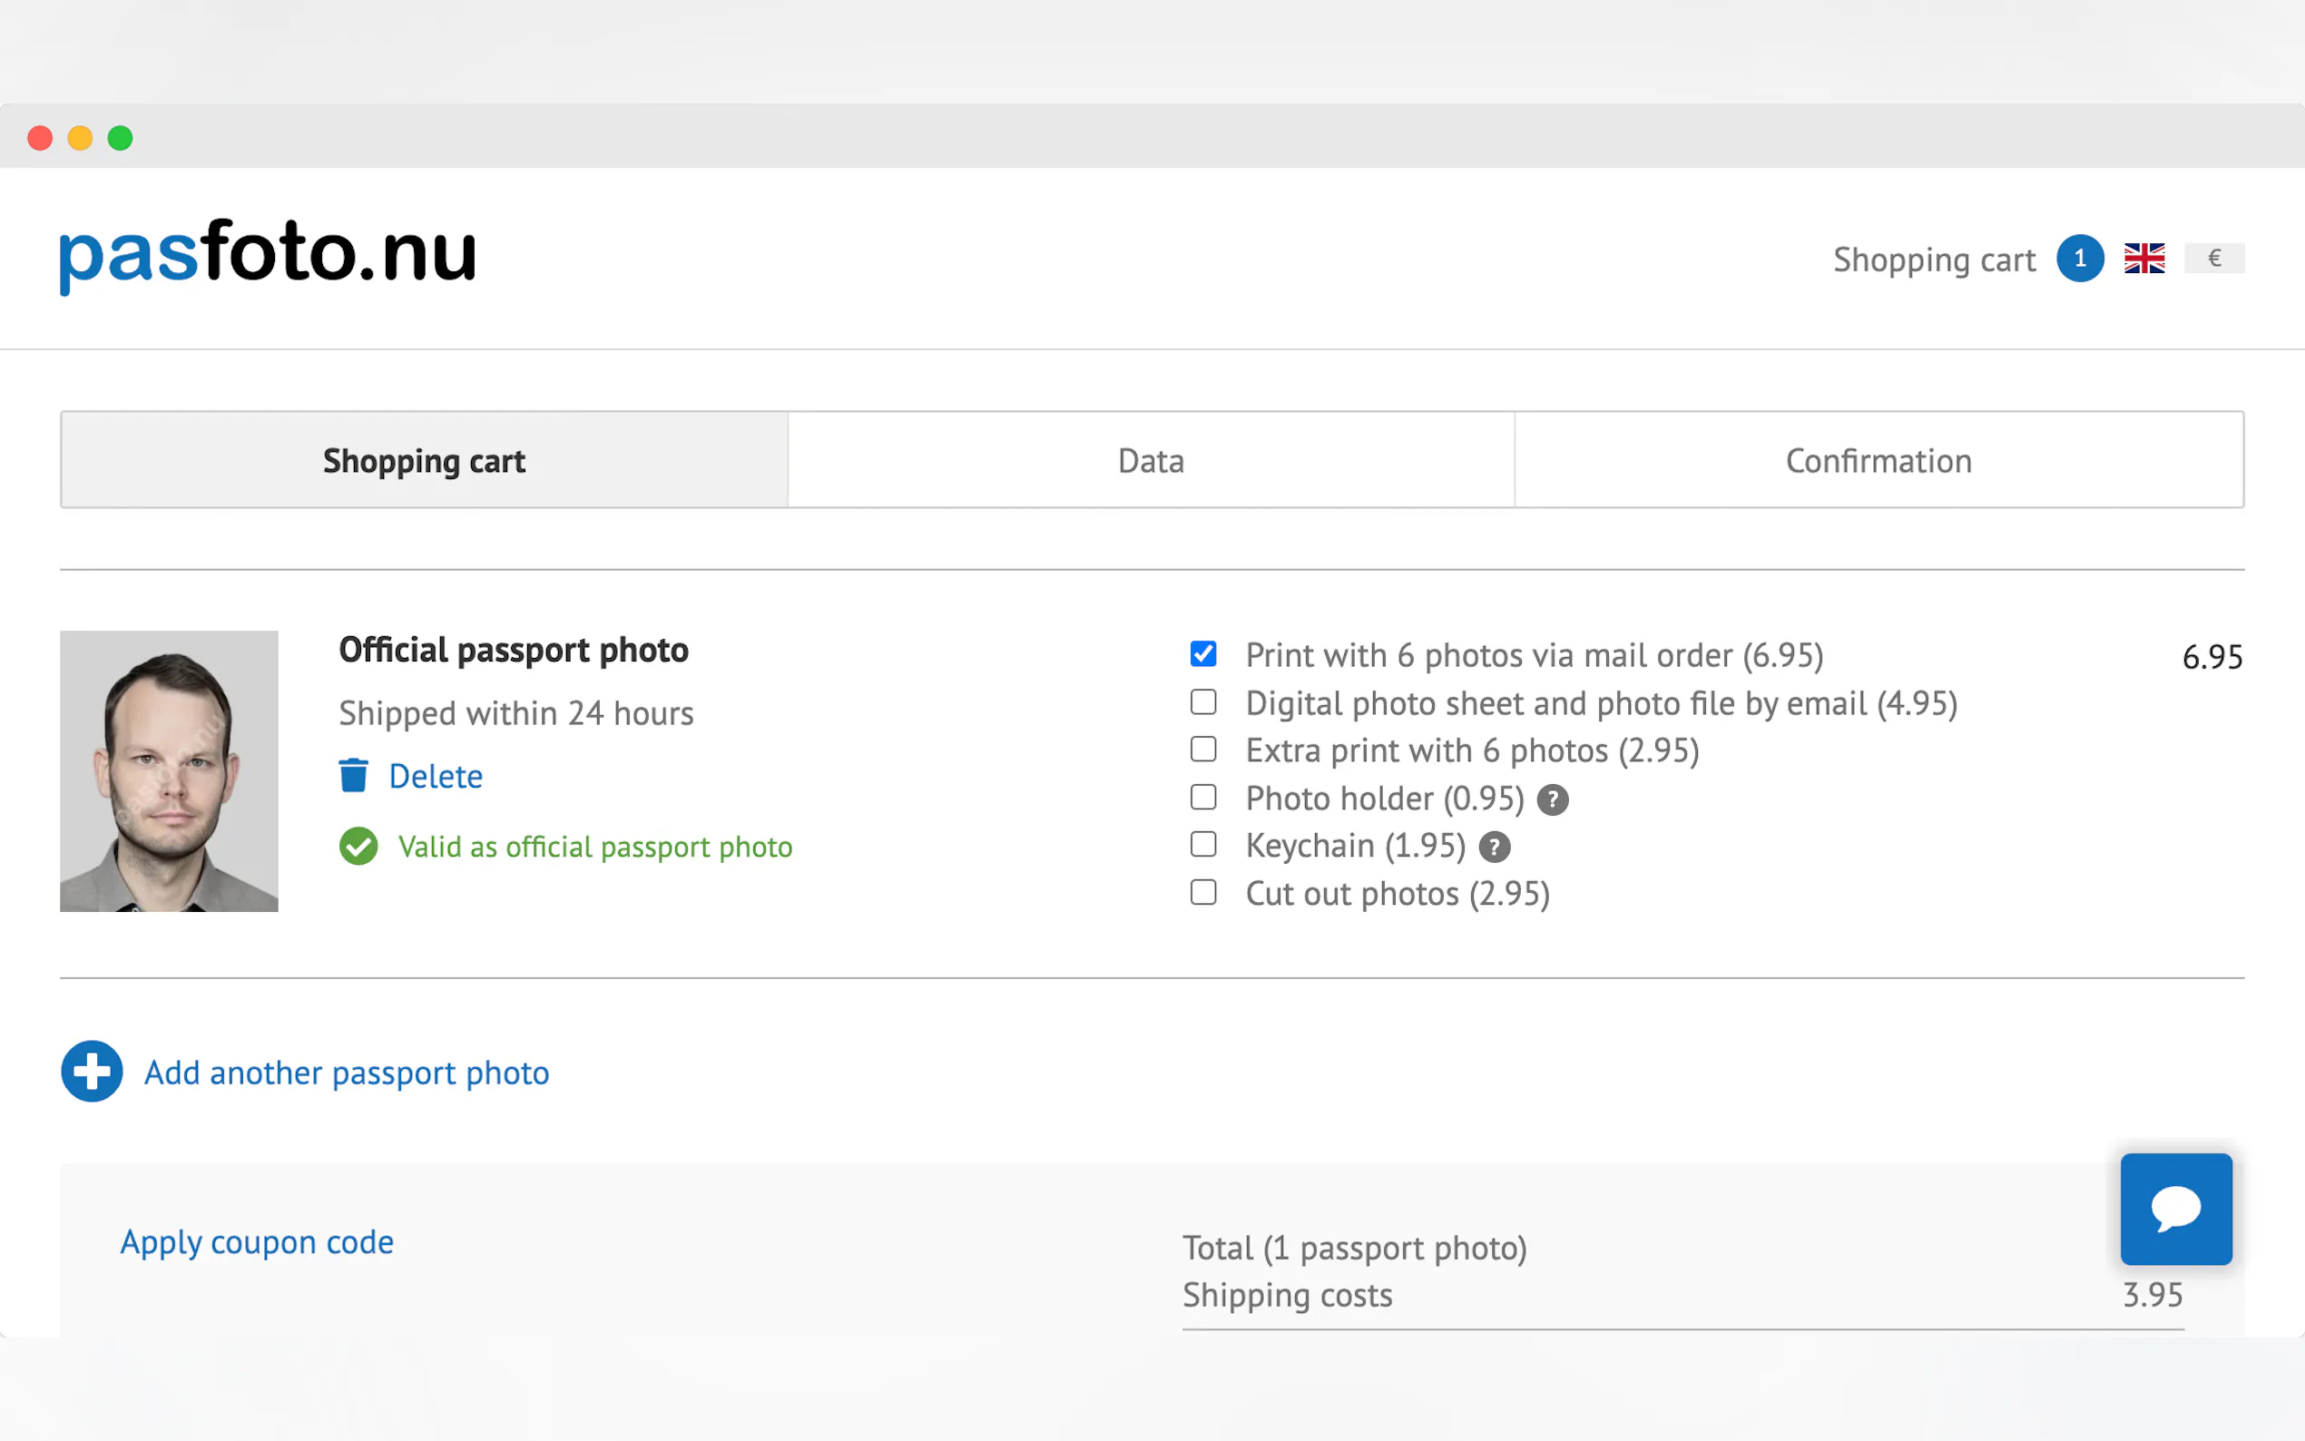Go to the Confirmation step tab
This screenshot has width=2305, height=1441.
1878,460
